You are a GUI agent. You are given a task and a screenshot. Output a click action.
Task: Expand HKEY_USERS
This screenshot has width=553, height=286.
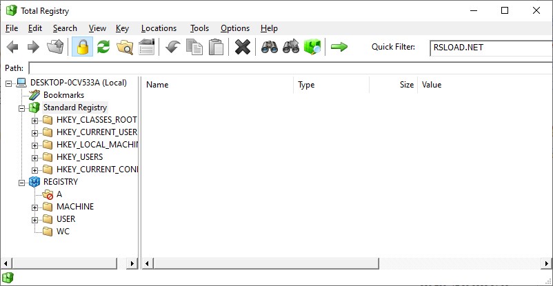point(34,158)
